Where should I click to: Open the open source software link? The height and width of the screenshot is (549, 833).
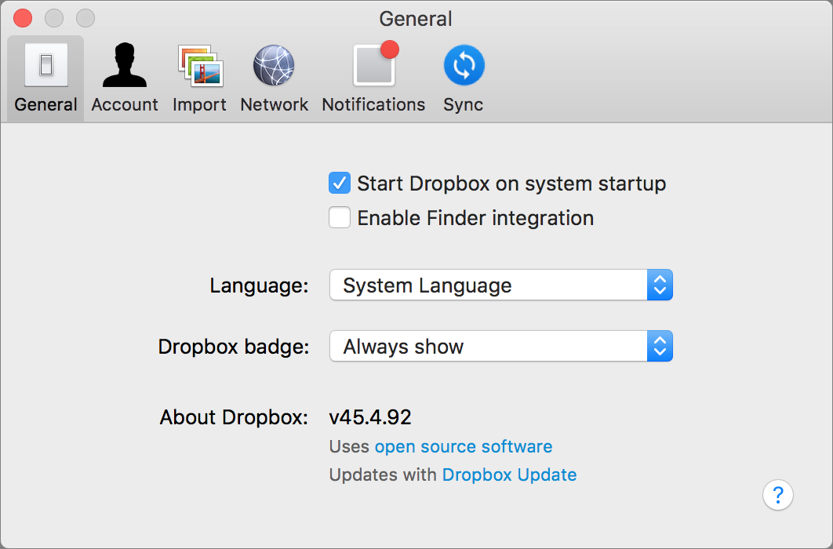[463, 446]
